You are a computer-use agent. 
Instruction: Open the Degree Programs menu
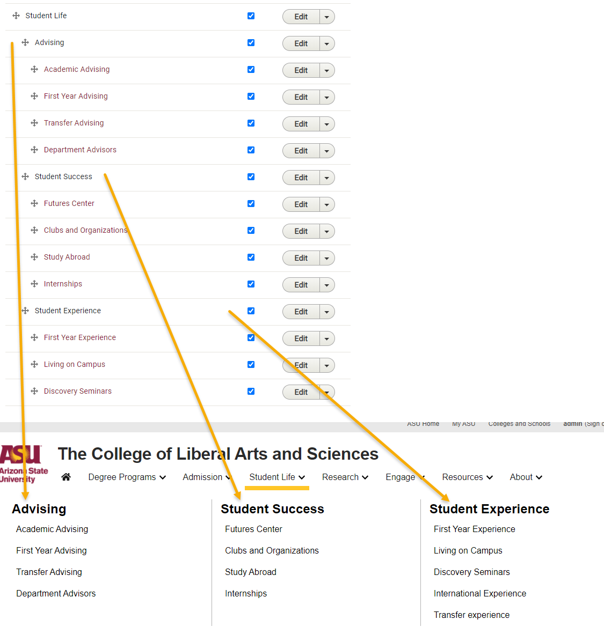[x=127, y=477]
